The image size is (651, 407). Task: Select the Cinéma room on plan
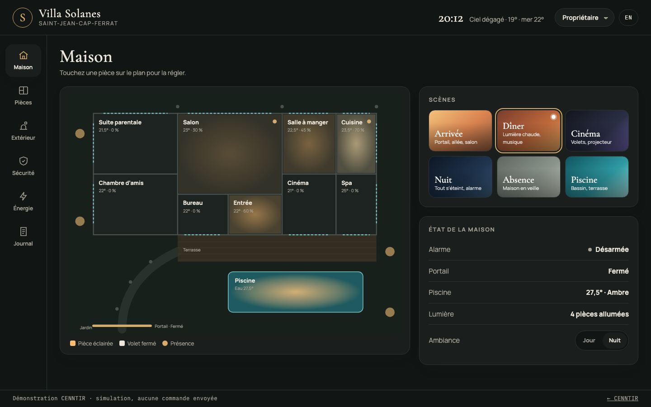(x=309, y=204)
